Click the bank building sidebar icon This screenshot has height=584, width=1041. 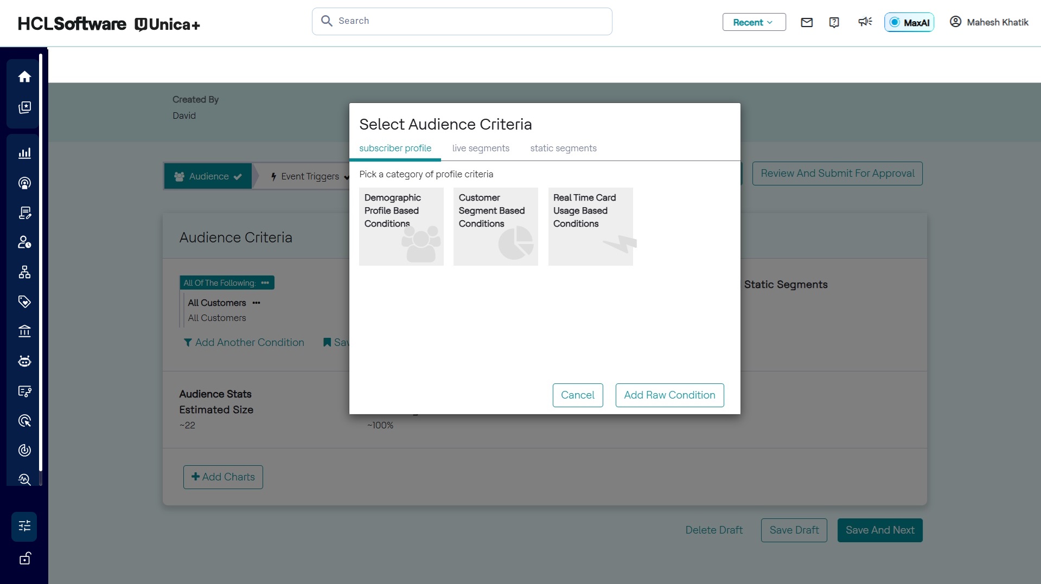point(24,331)
